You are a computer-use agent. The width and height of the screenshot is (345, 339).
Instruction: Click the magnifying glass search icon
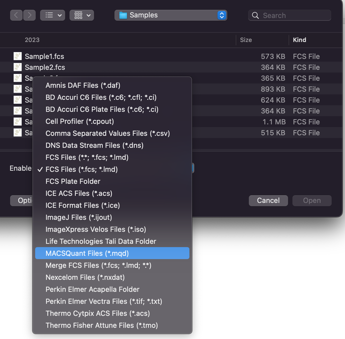(x=255, y=16)
